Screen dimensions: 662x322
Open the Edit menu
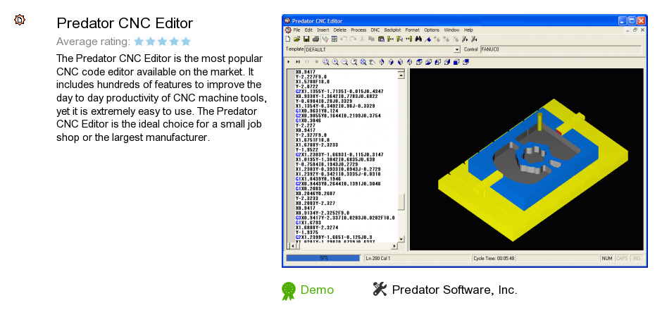click(308, 30)
